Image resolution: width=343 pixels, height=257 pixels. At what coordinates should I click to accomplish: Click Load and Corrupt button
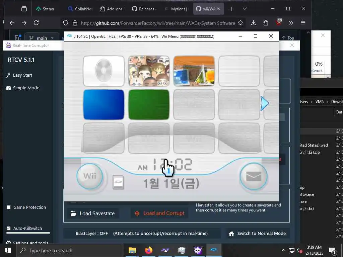tap(160, 213)
